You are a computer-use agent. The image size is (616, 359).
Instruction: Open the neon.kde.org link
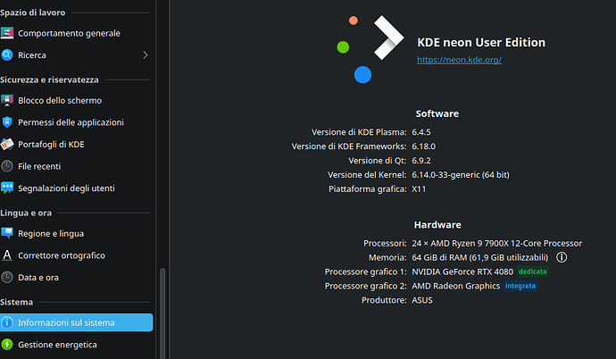[x=459, y=60]
